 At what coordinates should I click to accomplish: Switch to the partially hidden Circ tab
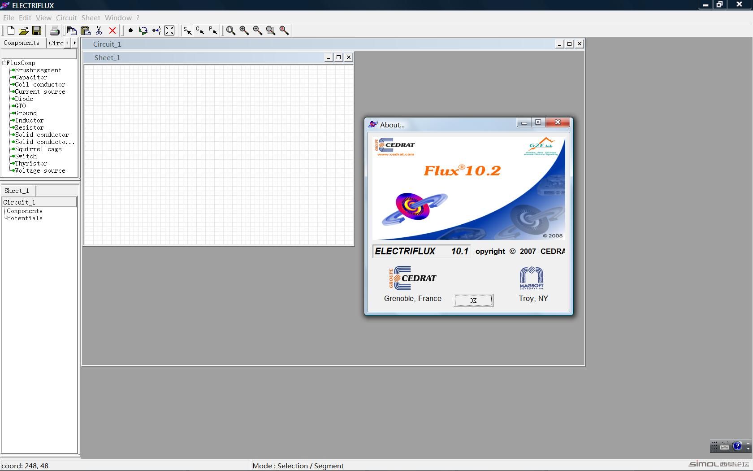pos(56,43)
